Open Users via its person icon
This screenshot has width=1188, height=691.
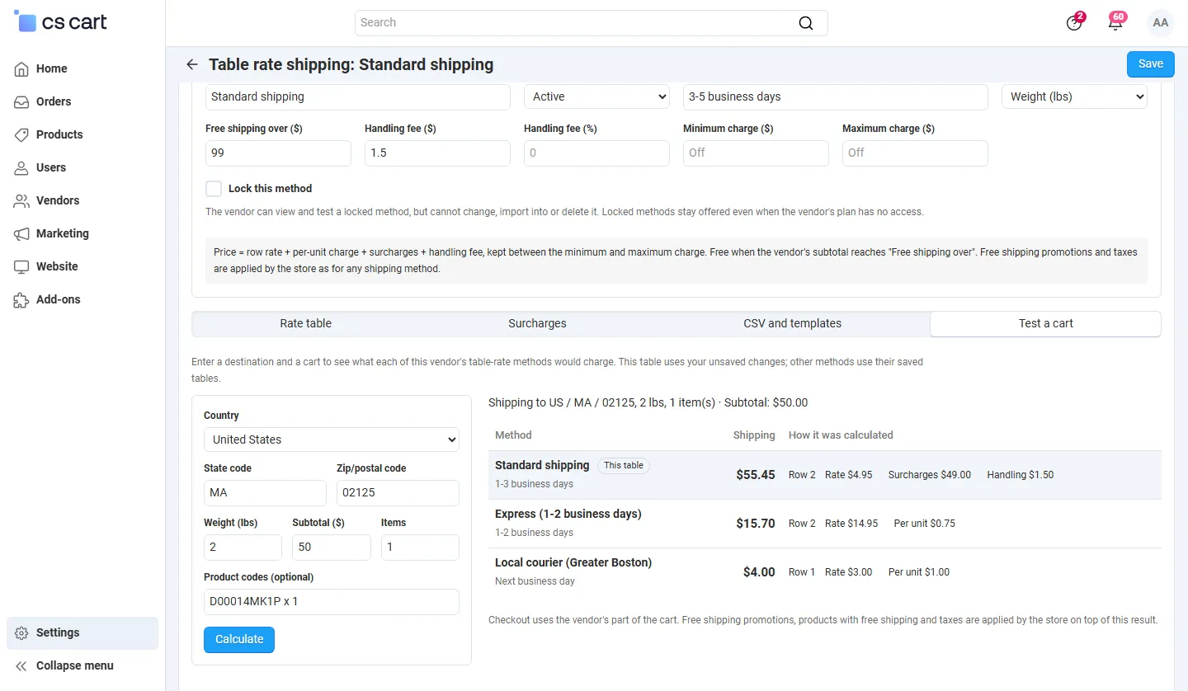[x=22, y=167]
